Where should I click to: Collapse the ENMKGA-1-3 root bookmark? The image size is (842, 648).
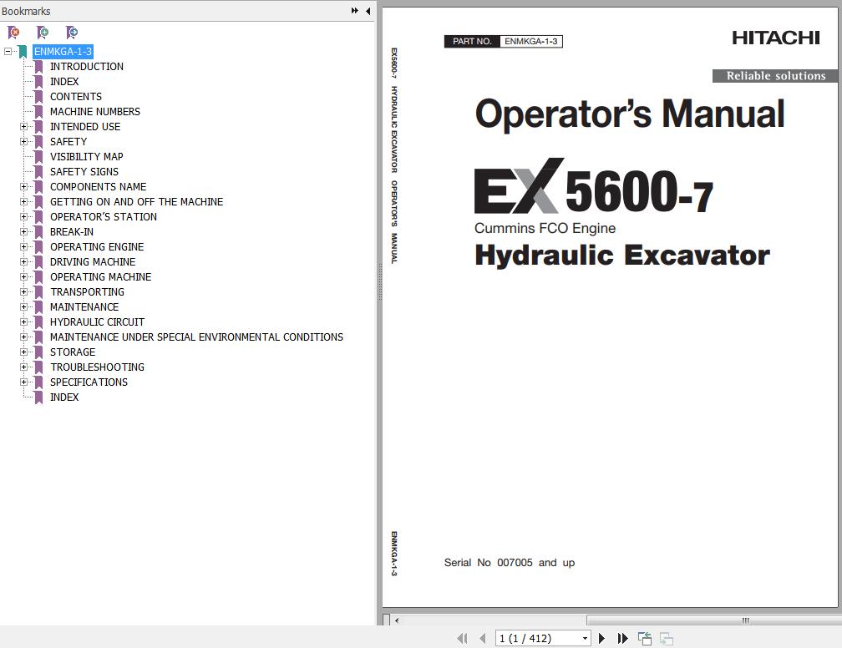(8, 52)
